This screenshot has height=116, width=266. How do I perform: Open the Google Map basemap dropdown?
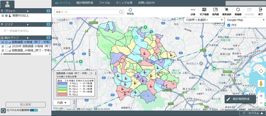coord(245,20)
